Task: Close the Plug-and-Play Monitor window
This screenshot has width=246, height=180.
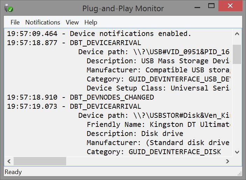Action: [230, 6]
